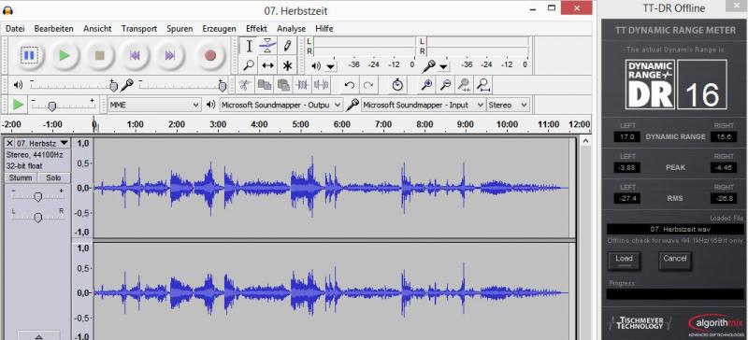The image size is (748, 340).
Task: Click the output volume slider knob
Action: (113, 86)
